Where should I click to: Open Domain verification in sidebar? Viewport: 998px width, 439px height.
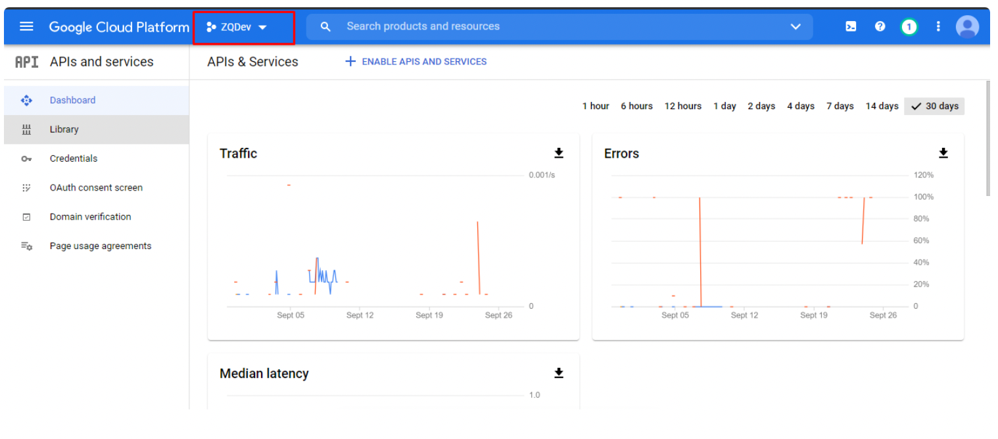[96, 217]
